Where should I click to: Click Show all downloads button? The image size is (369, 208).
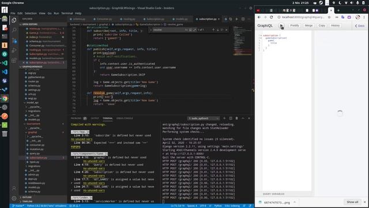(352, 202)
